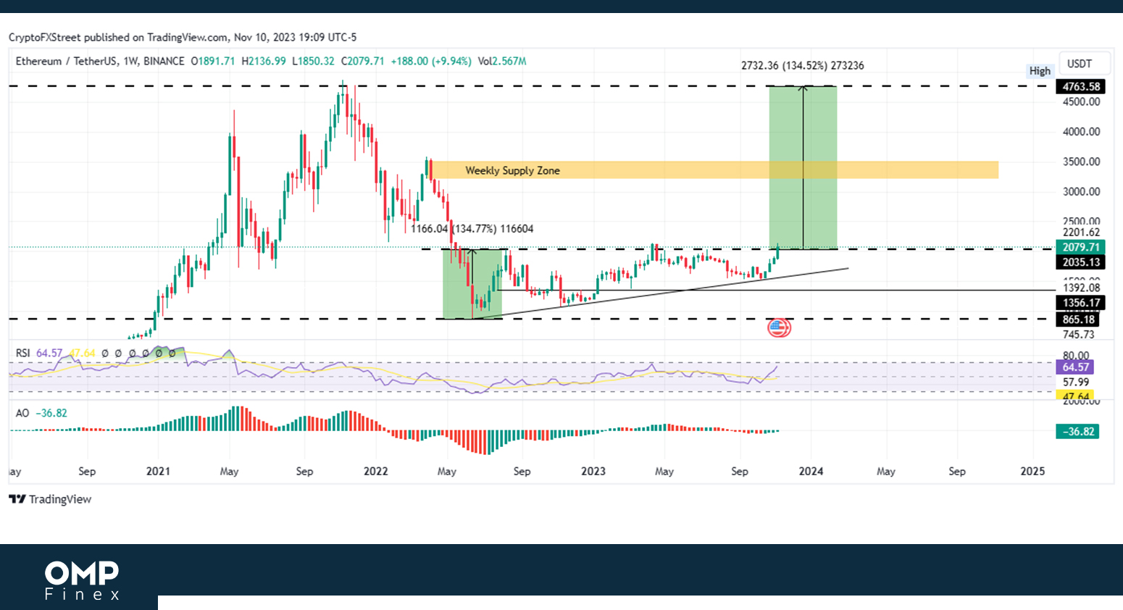The image size is (1123, 610).
Task: Click the 2025 label on the time axis
Action: pyautogui.click(x=1032, y=471)
